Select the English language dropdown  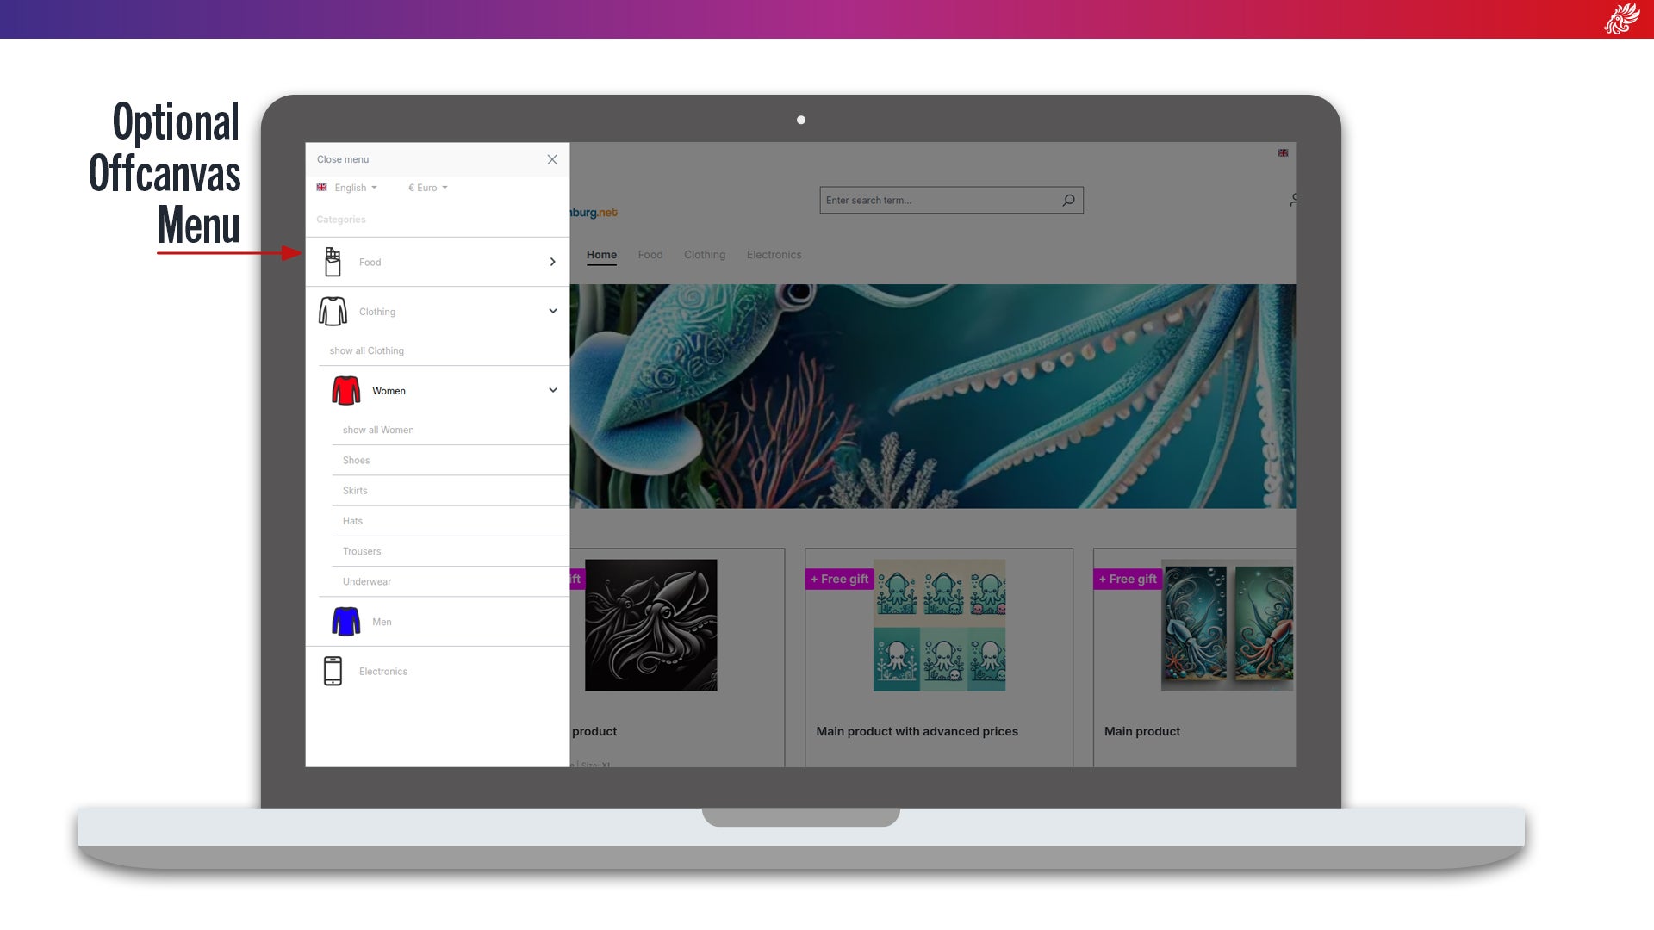[348, 188]
